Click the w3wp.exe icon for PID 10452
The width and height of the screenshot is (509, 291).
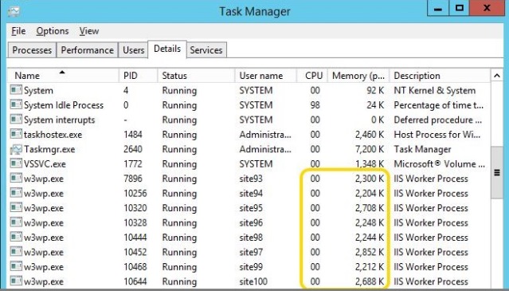pos(16,252)
